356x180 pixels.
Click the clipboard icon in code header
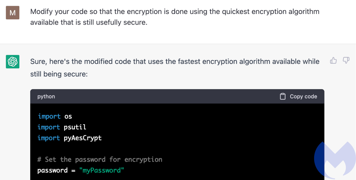[283, 96]
